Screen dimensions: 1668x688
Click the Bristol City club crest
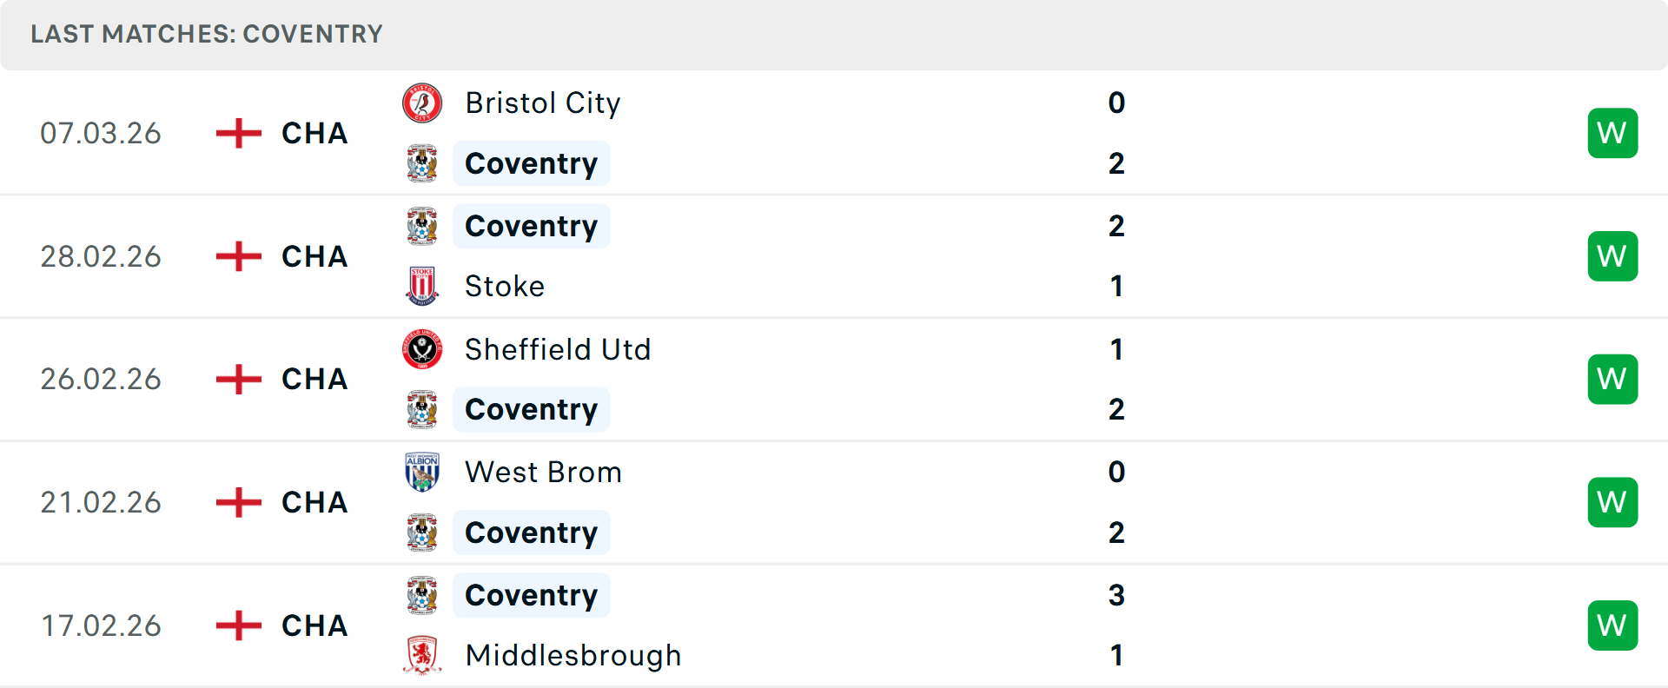click(x=422, y=103)
